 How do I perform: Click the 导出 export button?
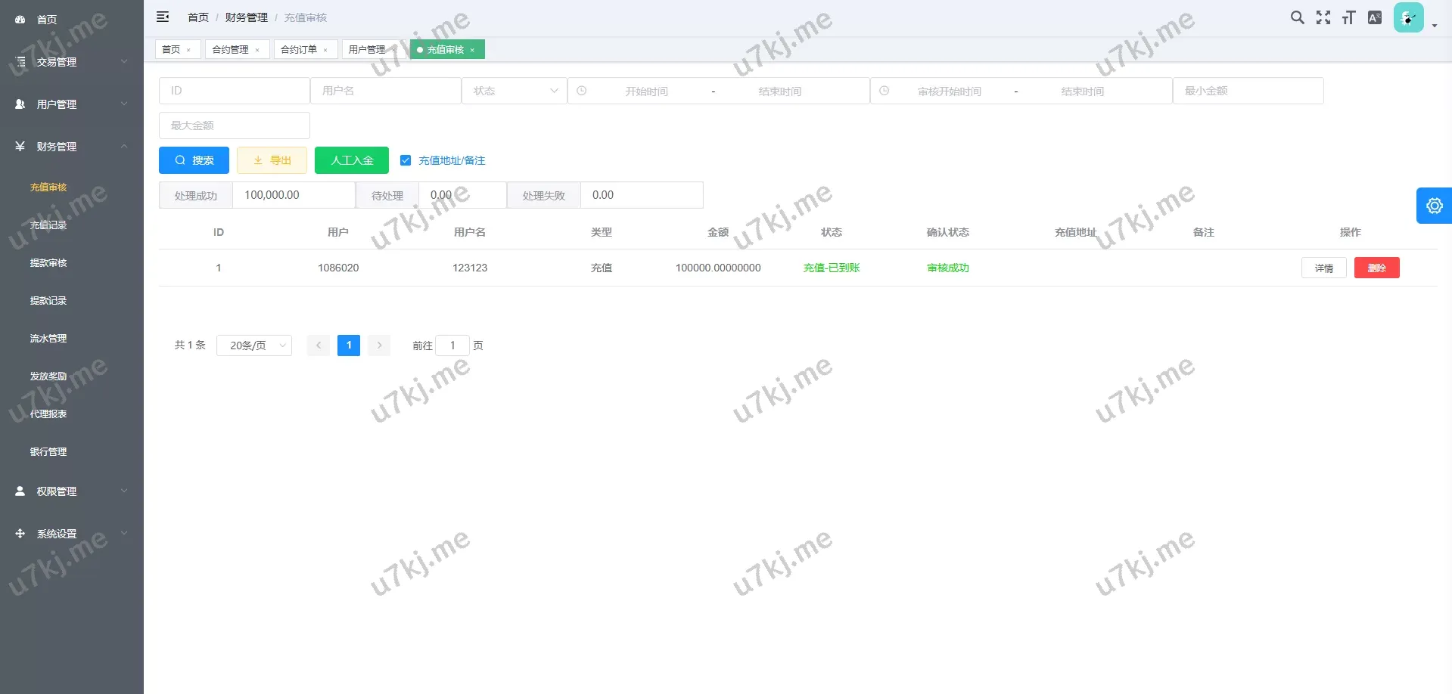tap(272, 160)
